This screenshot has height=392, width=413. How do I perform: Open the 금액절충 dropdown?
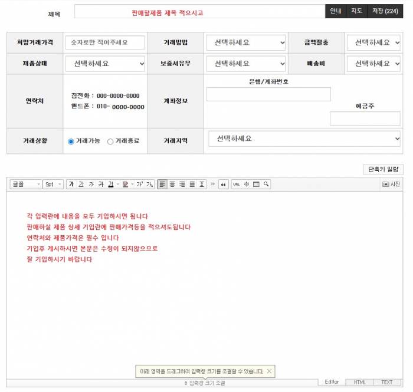coord(373,42)
